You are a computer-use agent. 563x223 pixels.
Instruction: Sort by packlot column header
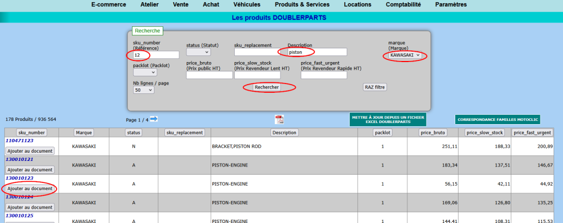click(383, 133)
